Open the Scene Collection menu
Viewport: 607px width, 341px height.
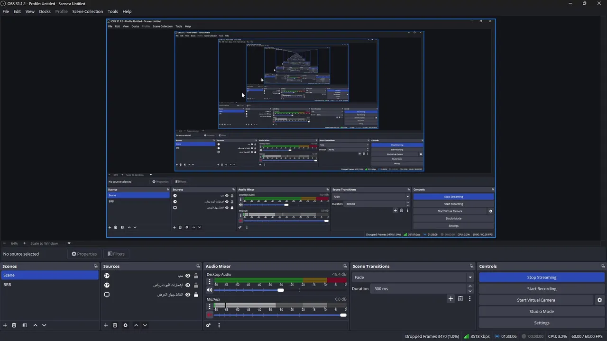87,11
